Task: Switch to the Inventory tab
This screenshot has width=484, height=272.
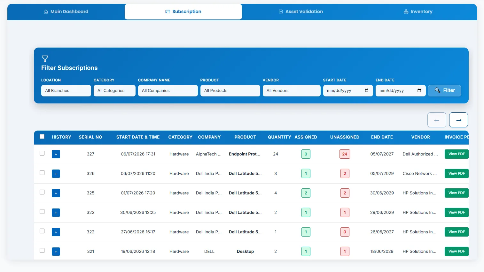Action: (x=418, y=11)
